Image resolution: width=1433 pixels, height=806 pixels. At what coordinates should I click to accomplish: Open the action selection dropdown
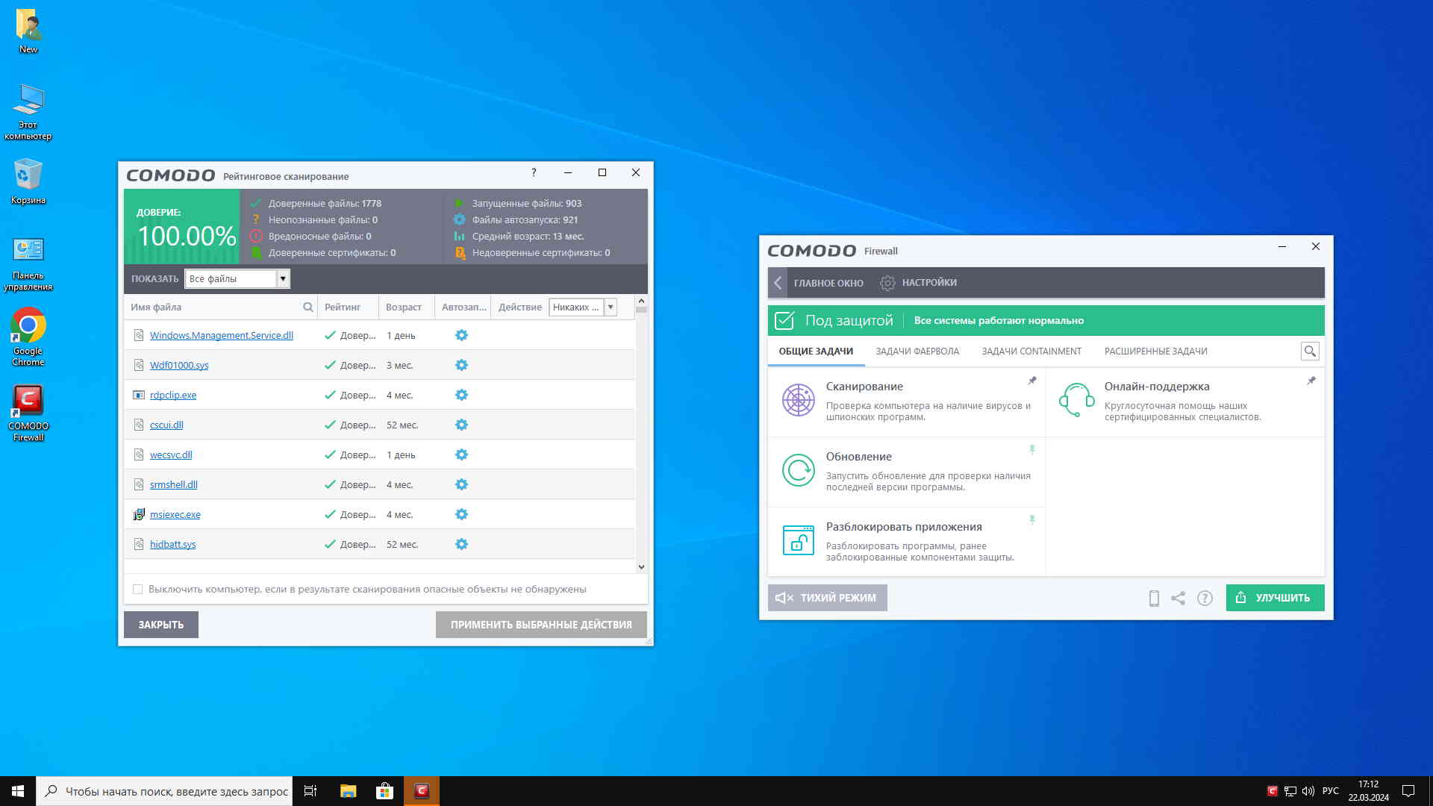610,307
